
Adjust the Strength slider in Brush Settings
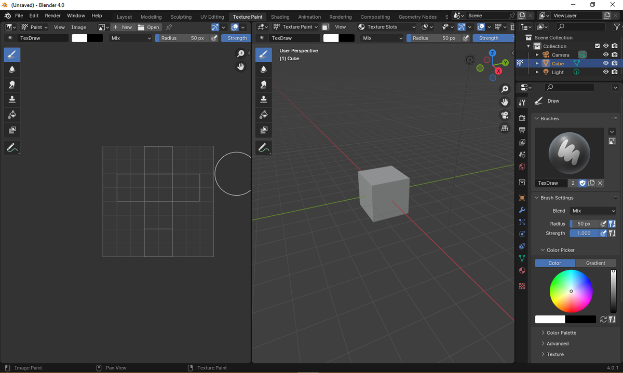(x=584, y=233)
